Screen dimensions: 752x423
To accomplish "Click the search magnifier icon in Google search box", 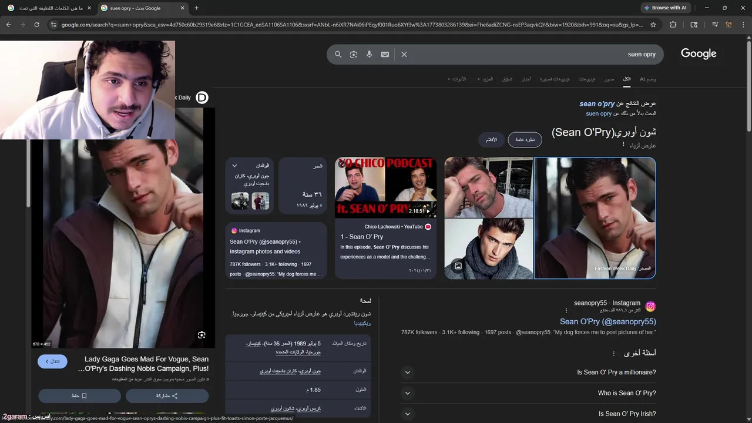I will pos(338,54).
